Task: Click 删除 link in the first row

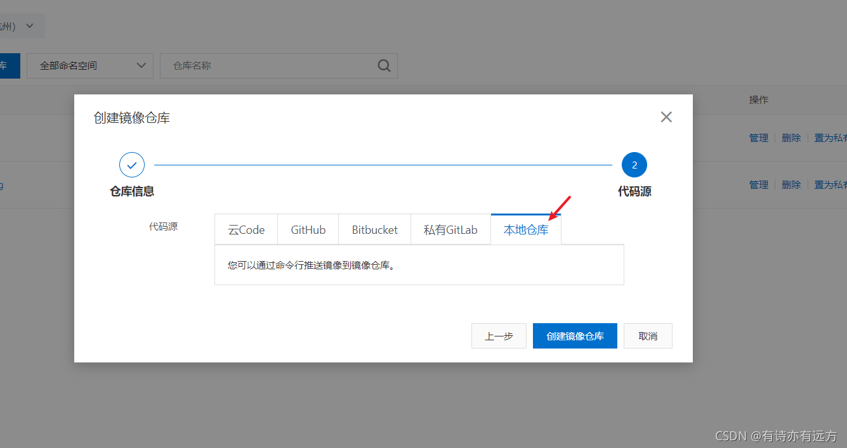Action: click(x=791, y=138)
